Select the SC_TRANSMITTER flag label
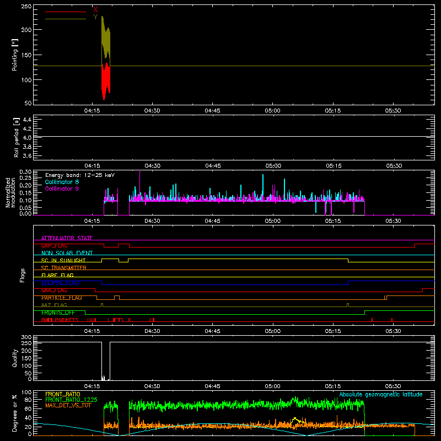Viewport: 441px width, 441px height. [x=63, y=268]
